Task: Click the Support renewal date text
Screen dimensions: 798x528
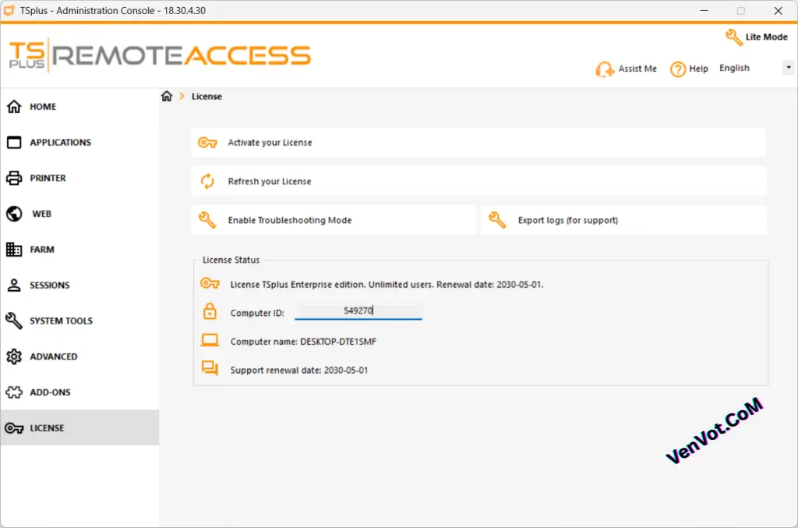Action: coord(299,370)
